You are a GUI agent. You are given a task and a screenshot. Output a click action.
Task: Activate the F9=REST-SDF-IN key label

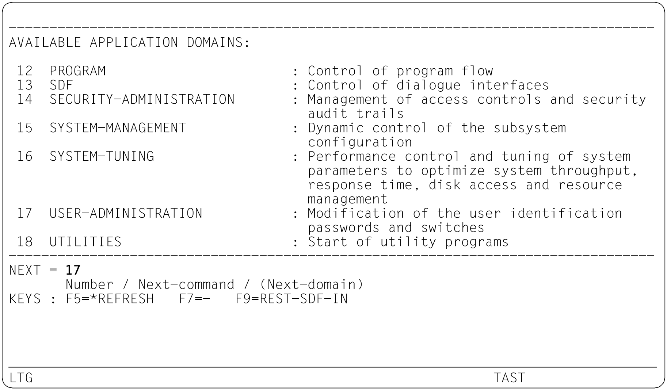[x=291, y=299]
